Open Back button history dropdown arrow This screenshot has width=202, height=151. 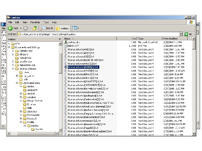pos(20,28)
